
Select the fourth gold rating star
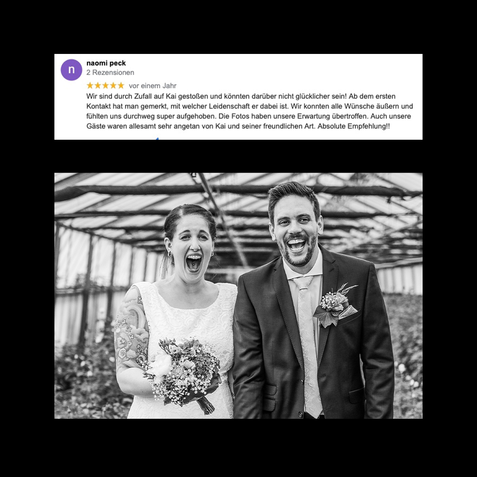tap(113, 85)
